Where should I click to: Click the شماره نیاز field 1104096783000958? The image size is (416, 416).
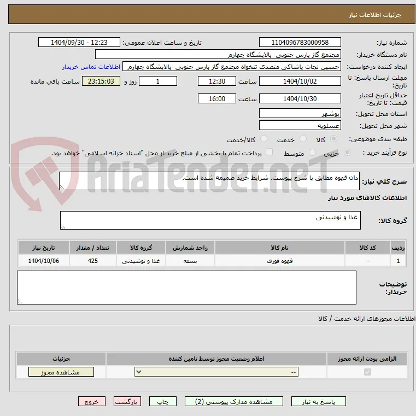pyautogui.click(x=300, y=43)
